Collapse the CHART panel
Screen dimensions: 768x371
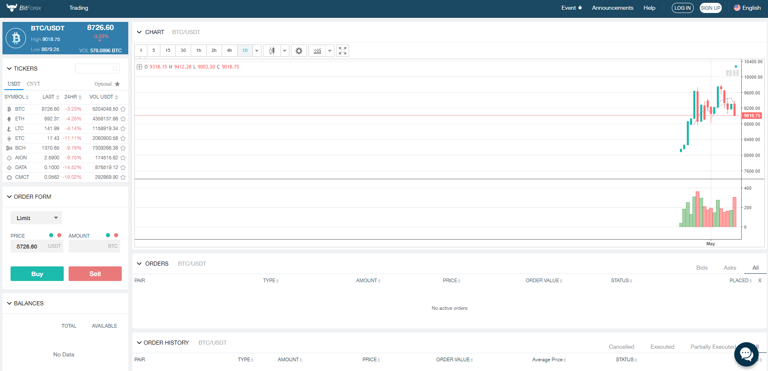(x=139, y=32)
